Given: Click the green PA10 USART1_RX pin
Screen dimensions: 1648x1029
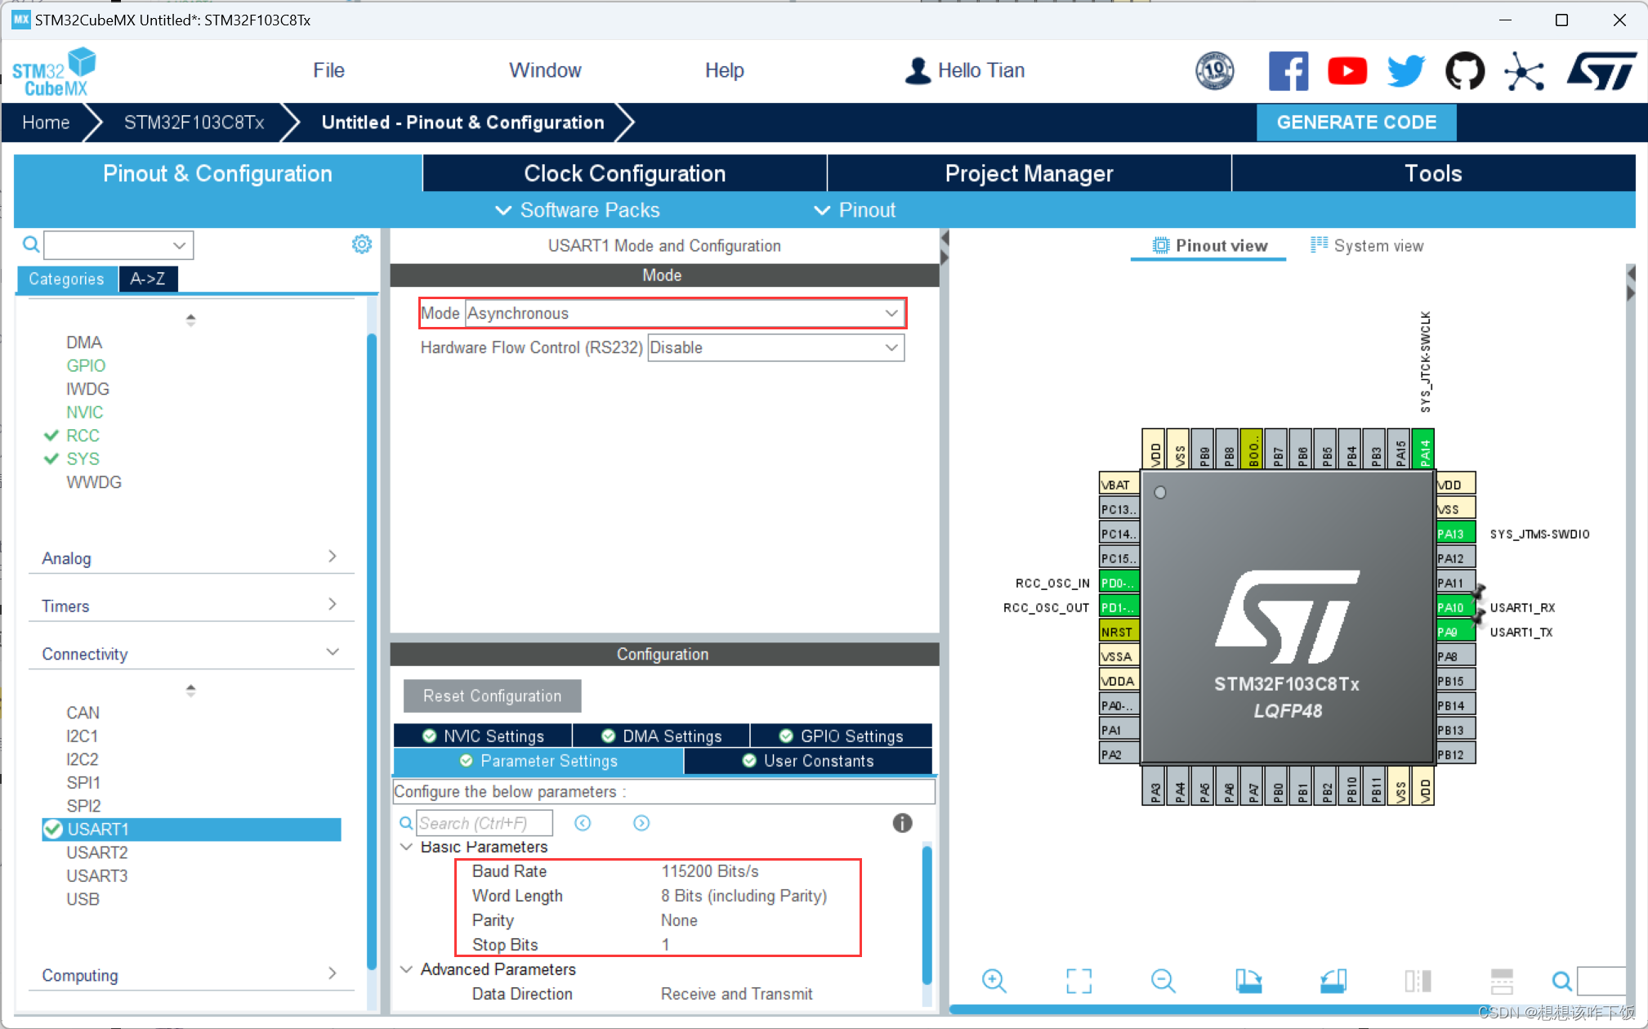Looking at the screenshot, I should [x=1454, y=607].
